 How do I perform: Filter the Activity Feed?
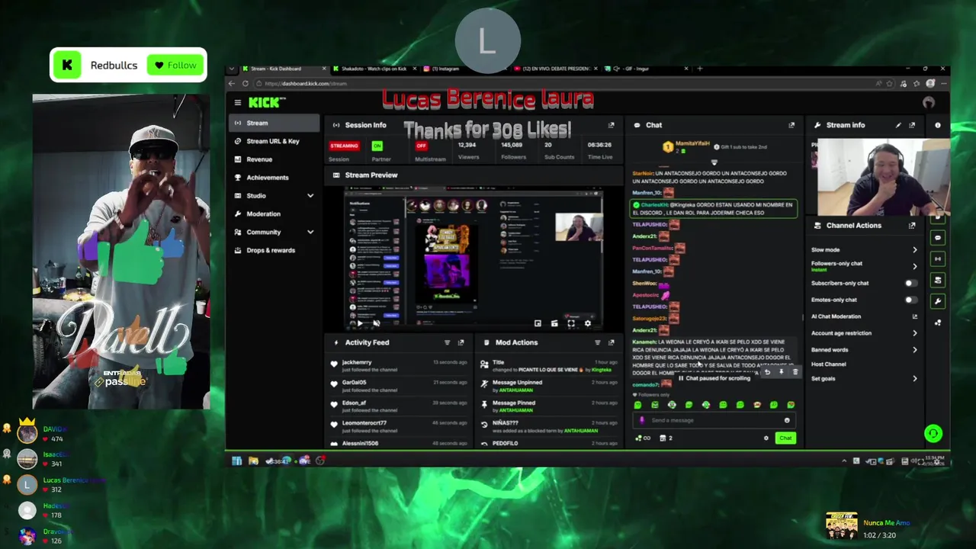point(448,342)
